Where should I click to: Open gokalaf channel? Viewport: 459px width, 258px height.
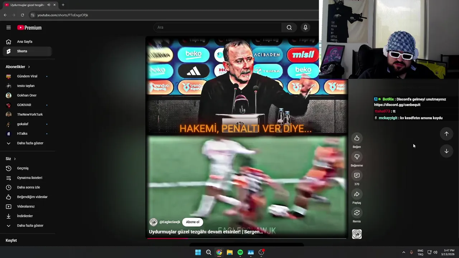point(27,124)
